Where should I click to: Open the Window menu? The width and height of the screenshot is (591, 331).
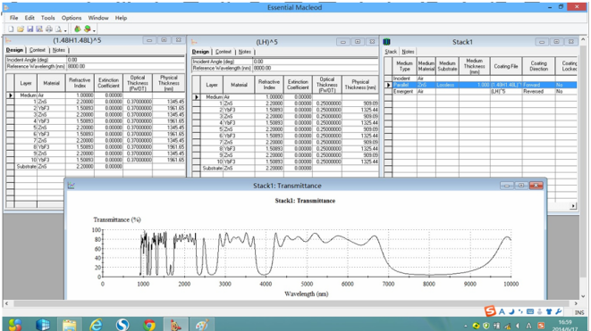98,18
